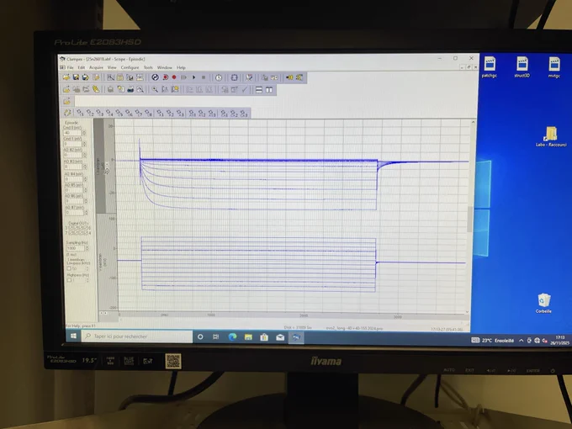The height and width of the screenshot is (429, 572).
Task: Toggle the first Digital OUT checkbox in row 7
Action: (71, 233)
